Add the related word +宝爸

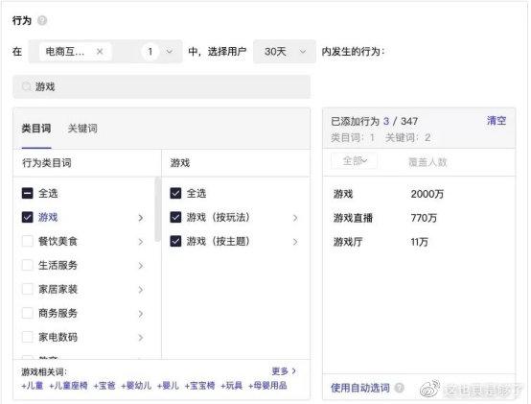(x=104, y=386)
